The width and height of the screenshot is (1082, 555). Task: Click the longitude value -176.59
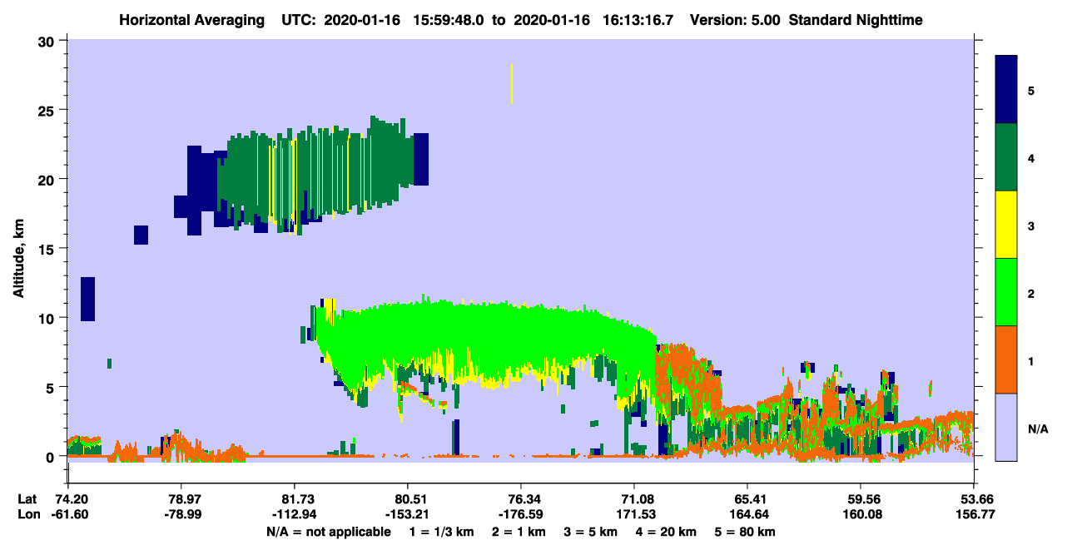[x=520, y=514]
